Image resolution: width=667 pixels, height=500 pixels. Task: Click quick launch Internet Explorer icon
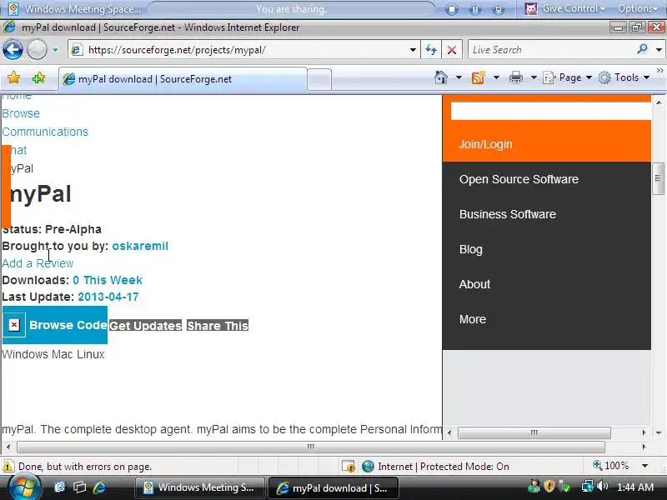point(99,487)
